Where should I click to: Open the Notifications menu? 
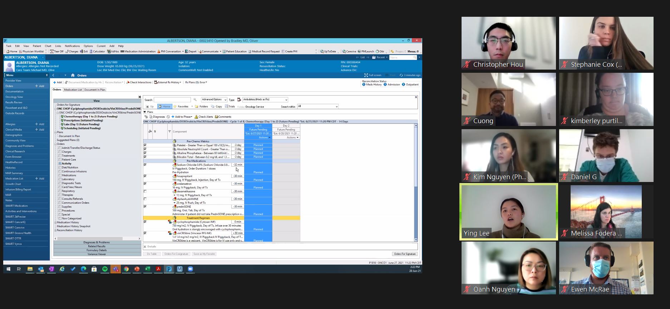[x=72, y=46]
